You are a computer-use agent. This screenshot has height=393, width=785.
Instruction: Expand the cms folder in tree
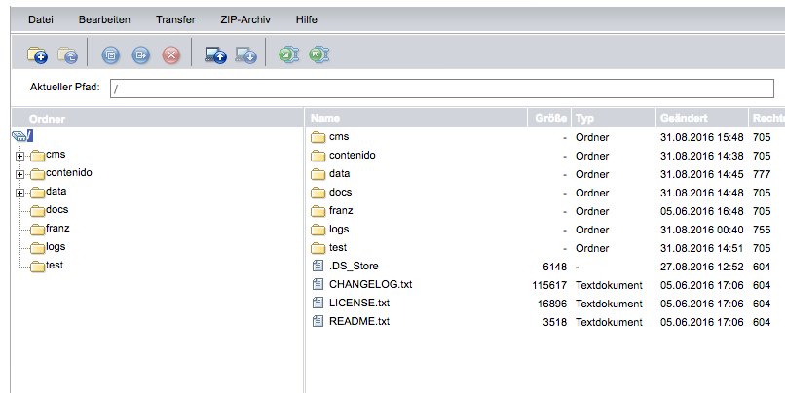[x=19, y=156]
